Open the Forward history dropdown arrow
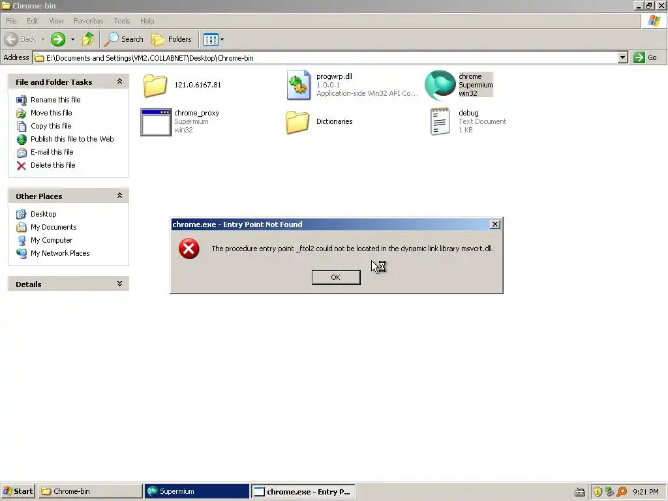668x501 pixels. [x=72, y=40]
